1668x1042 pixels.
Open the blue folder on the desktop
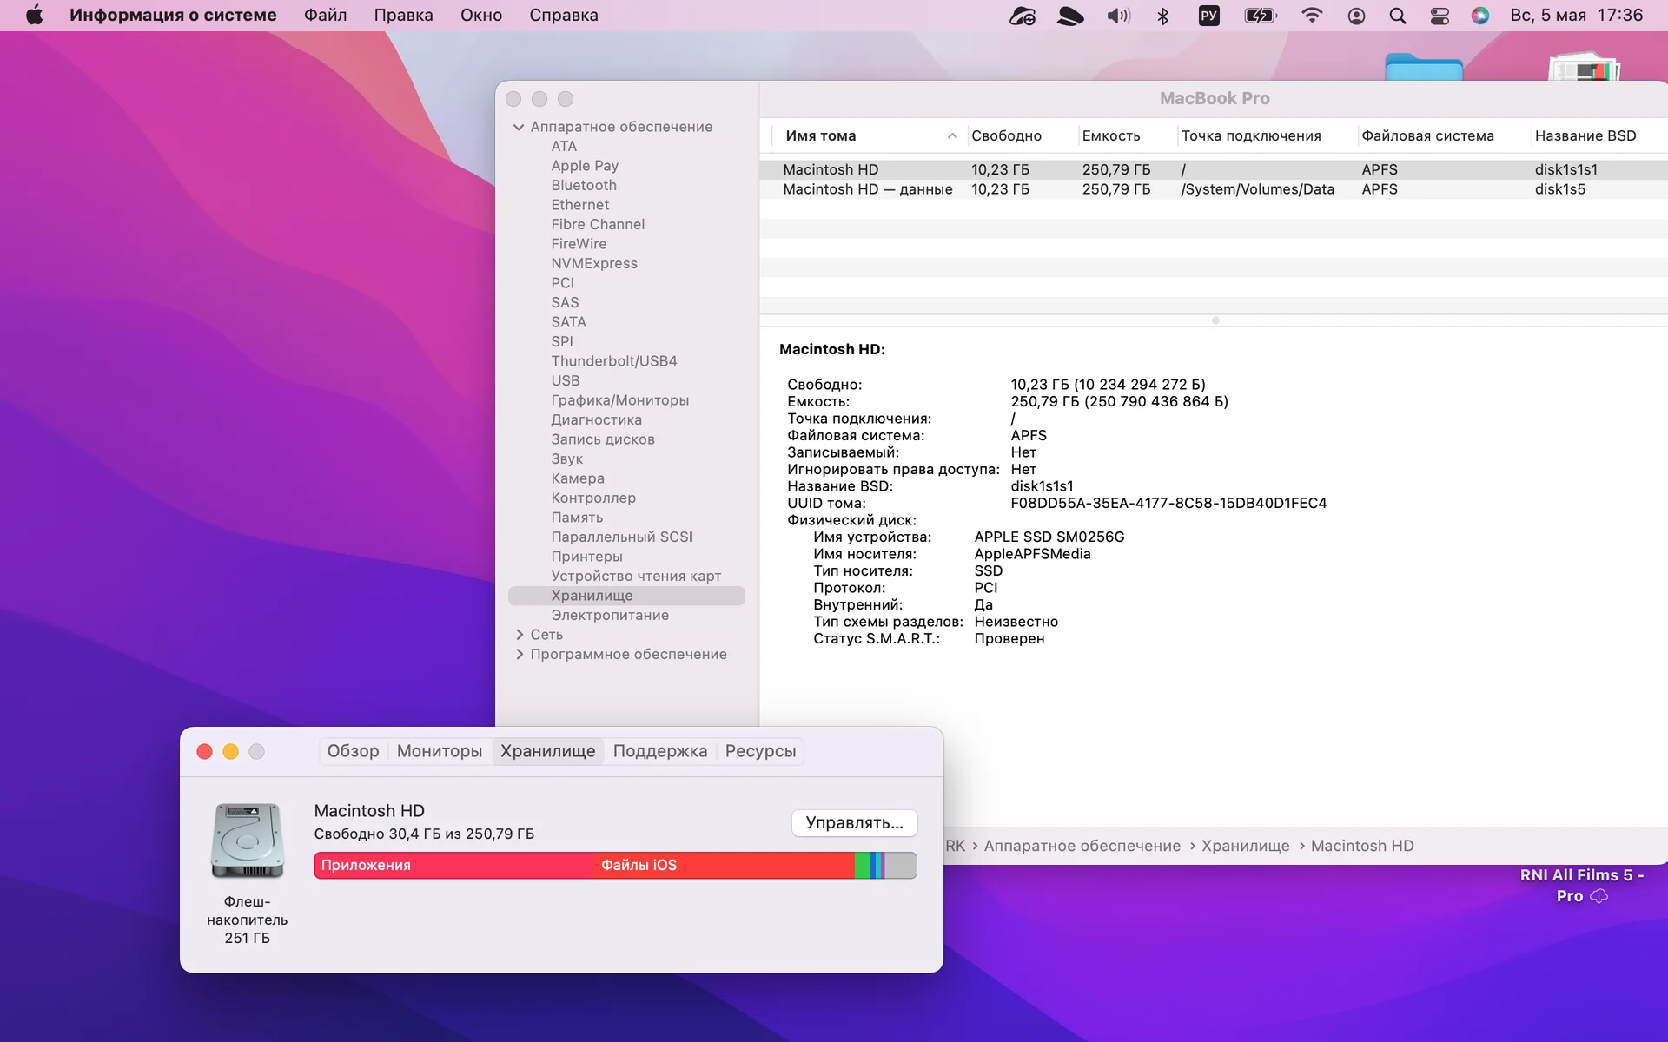pyautogui.click(x=1424, y=67)
